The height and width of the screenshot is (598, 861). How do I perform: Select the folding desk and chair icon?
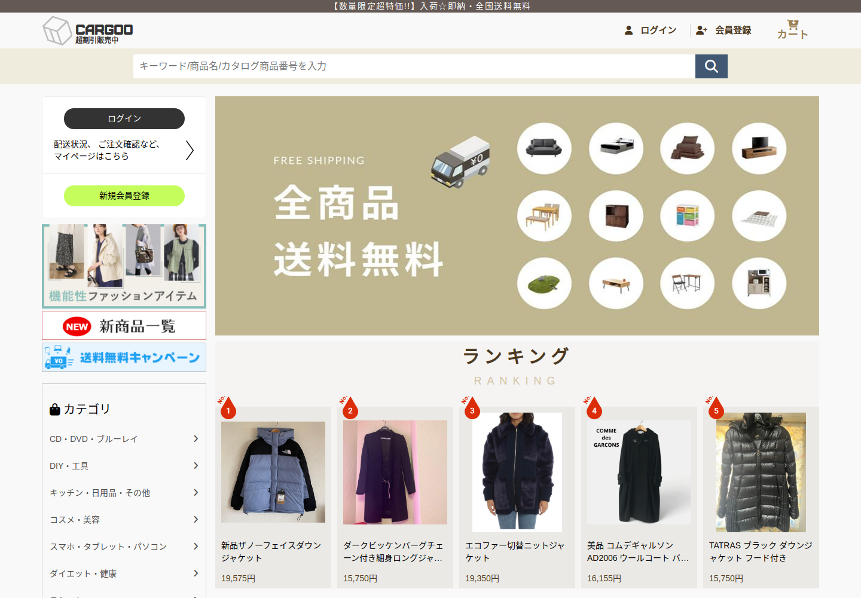pyautogui.click(x=688, y=283)
